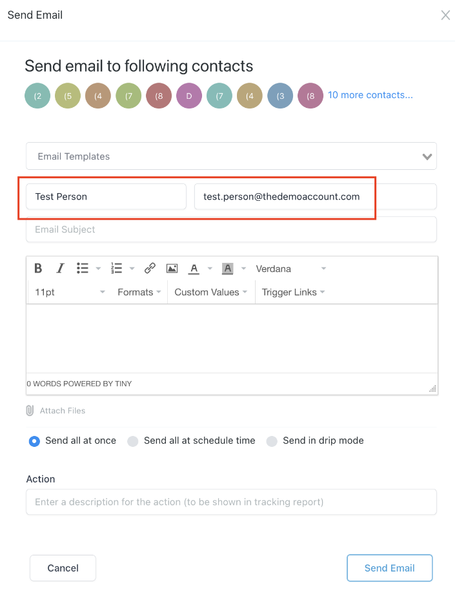The height and width of the screenshot is (589, 457).
Task: Select Send all at once option
Action: [34, 441]
